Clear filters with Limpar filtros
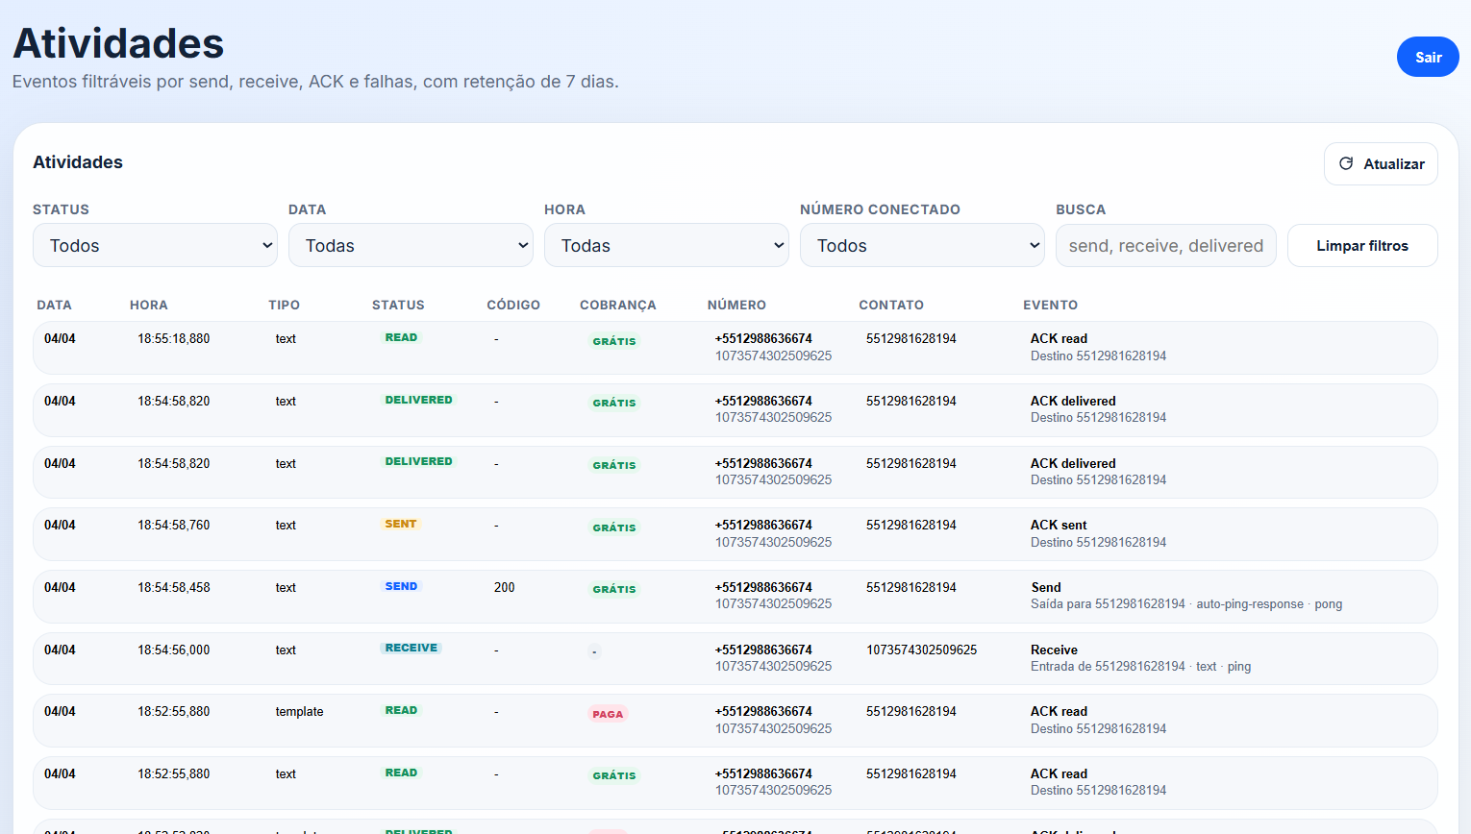This screenshot has height=834, width=1471. pos(1361,246)
